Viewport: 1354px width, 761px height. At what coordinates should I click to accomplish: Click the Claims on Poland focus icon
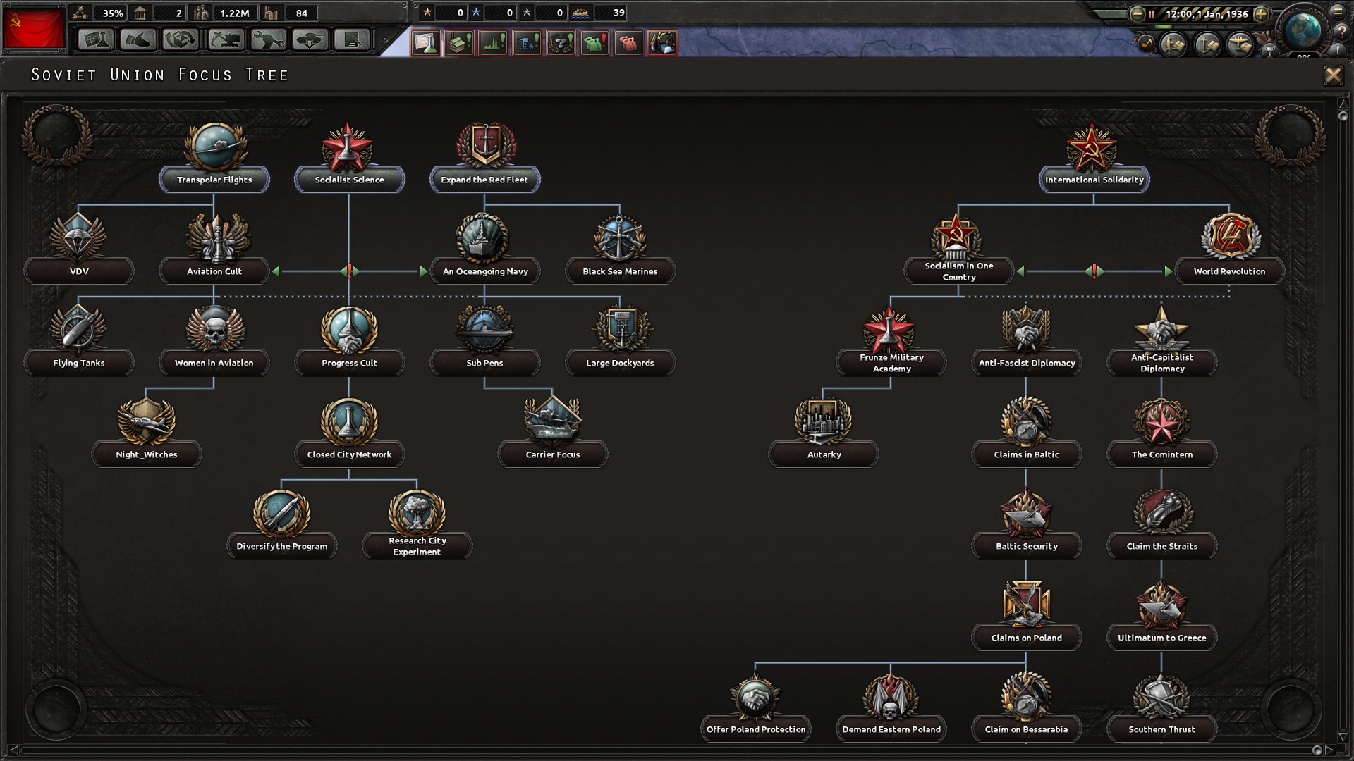1026,603
